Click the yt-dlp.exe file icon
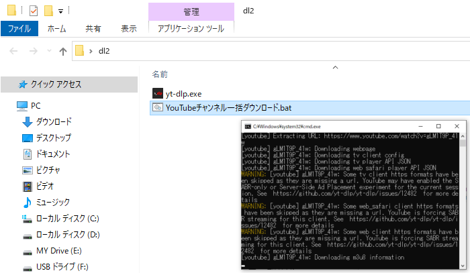Viewport: 470px width, 273px height. pos(158,93)
